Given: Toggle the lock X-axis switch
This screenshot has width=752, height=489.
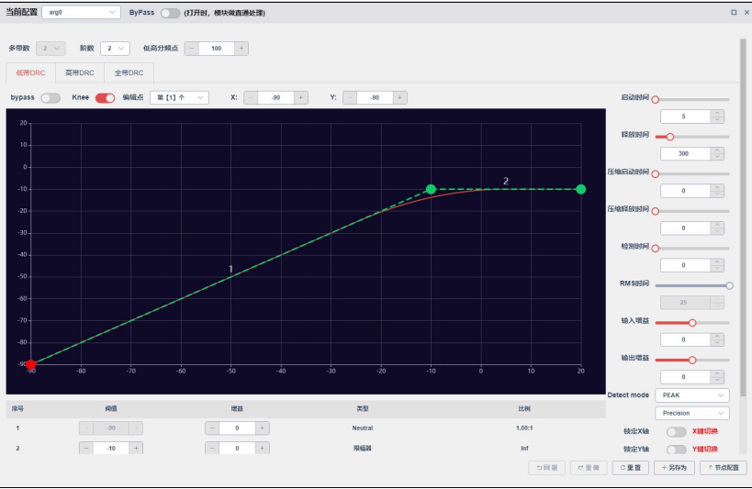Looking at the screenshot, I should (x=676, y=431).
